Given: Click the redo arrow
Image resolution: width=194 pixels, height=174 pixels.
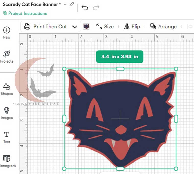Looking at the screenshot, I should click(96, 8).
